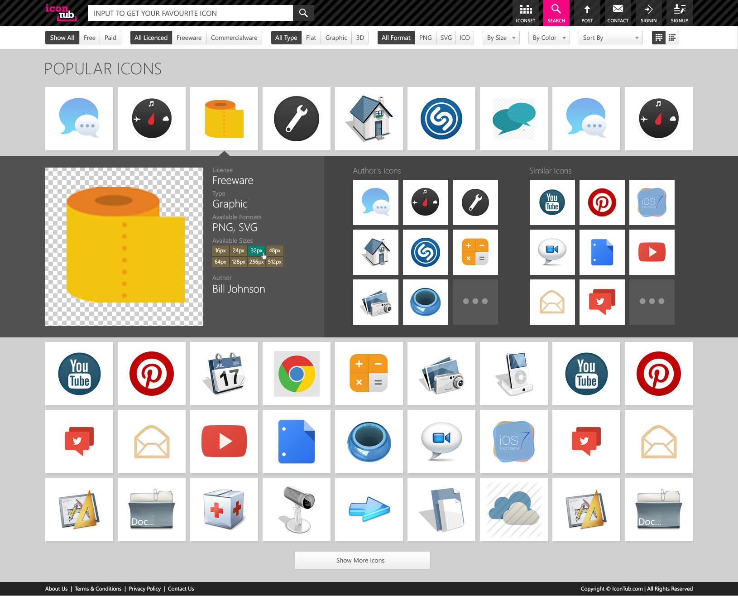Open blue bowl icon in Author's Icons
The image size is (738, 596).
pos(426,302)
